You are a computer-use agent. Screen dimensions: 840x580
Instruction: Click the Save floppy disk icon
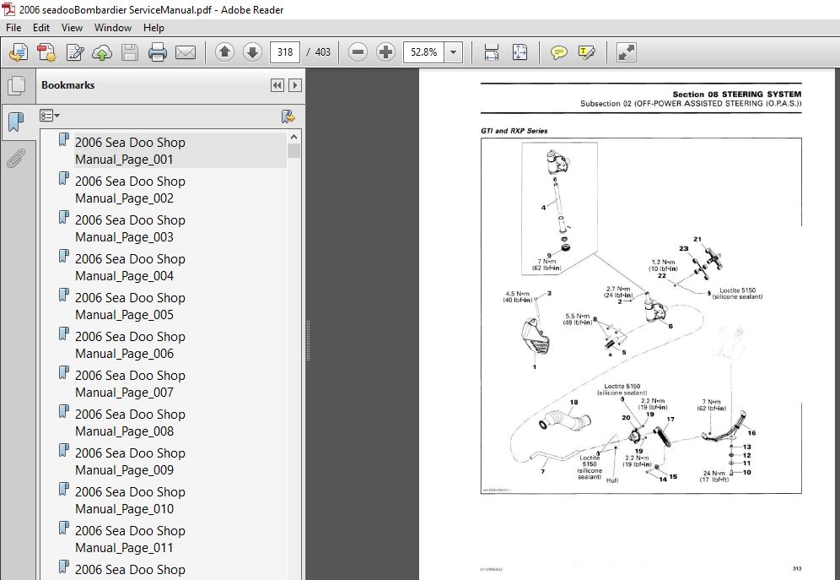click(x=130, y=52)
